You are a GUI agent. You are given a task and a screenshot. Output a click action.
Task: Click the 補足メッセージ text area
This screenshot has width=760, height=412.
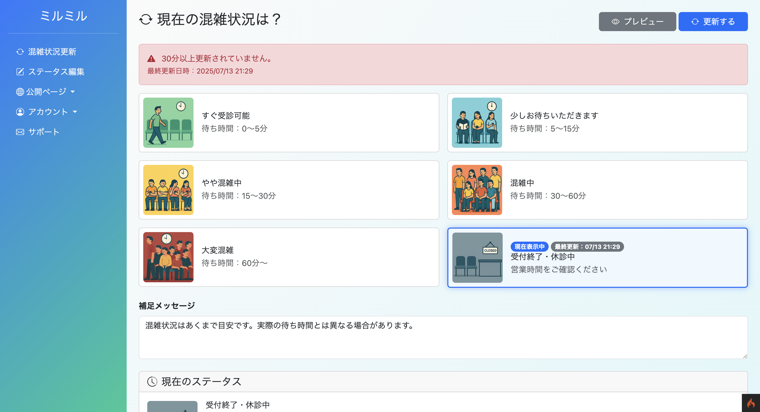[x=443, y=337]
